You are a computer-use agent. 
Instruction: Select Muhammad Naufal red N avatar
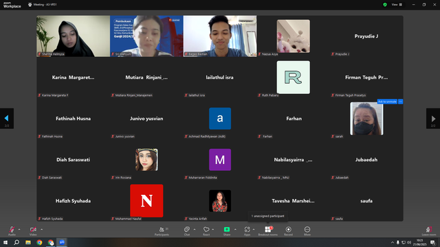(146, 201)
